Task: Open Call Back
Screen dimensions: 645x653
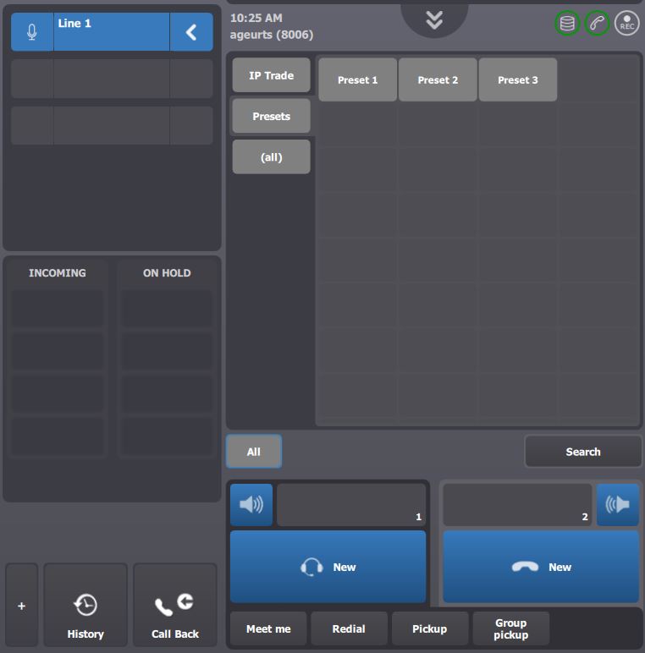Action: (x=175, y=606)
